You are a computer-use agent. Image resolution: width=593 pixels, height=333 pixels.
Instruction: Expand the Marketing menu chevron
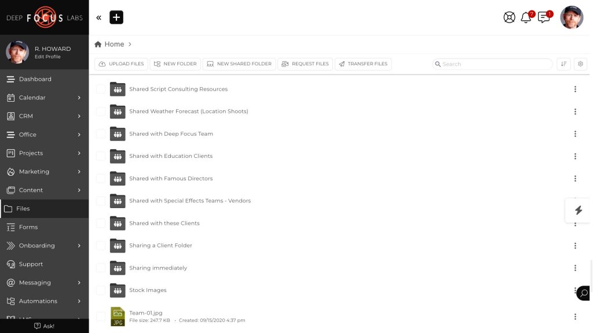tap(79, 172)
